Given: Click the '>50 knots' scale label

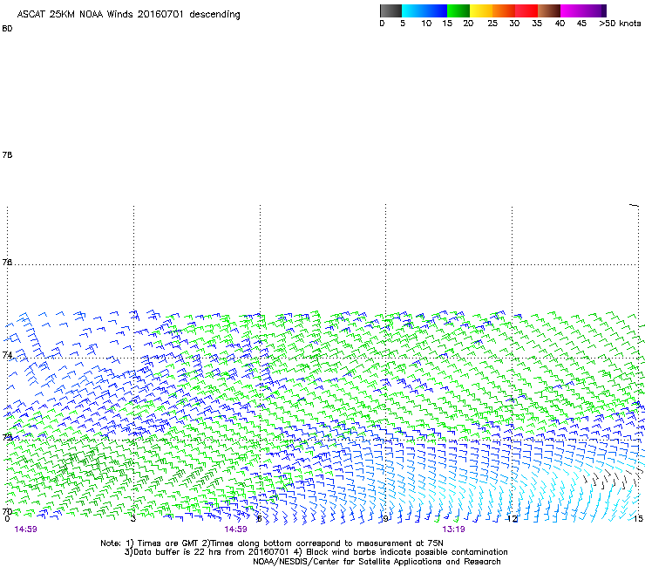Looking at the screenshot, I should [x=620, y=24].
